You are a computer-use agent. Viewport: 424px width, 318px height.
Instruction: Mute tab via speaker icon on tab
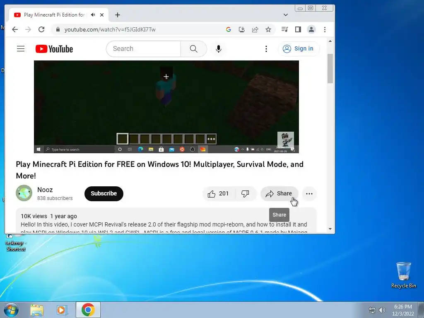93,15
